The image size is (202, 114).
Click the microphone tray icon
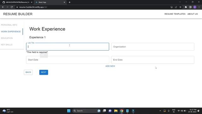click(x=169, y=111)
